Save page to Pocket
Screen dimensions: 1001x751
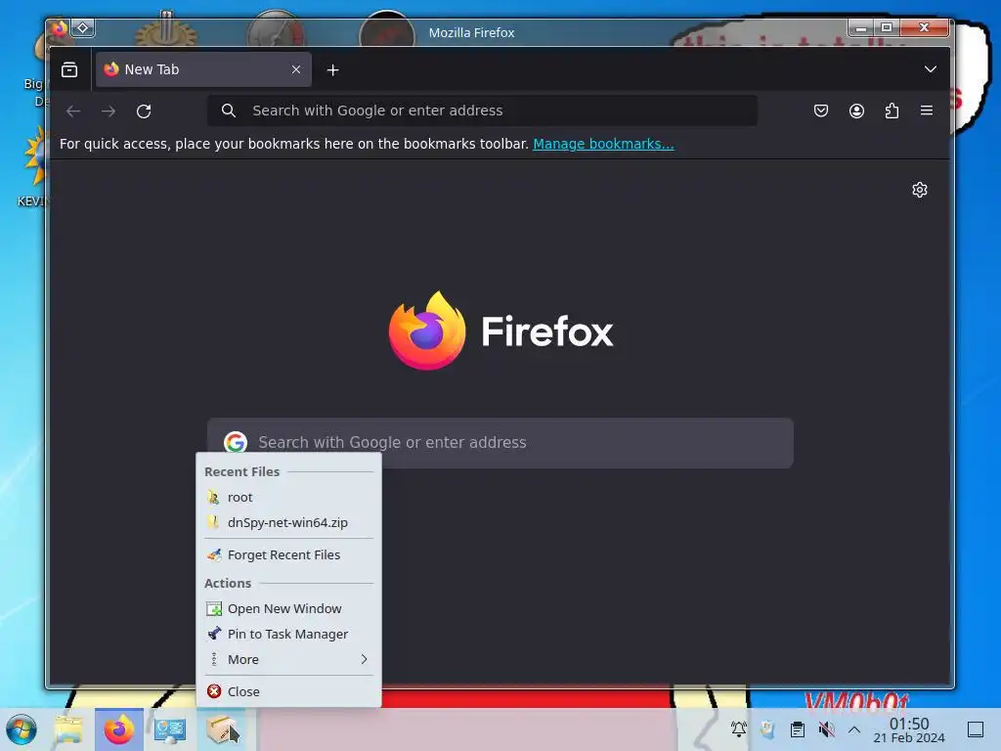tap(821, 110)
